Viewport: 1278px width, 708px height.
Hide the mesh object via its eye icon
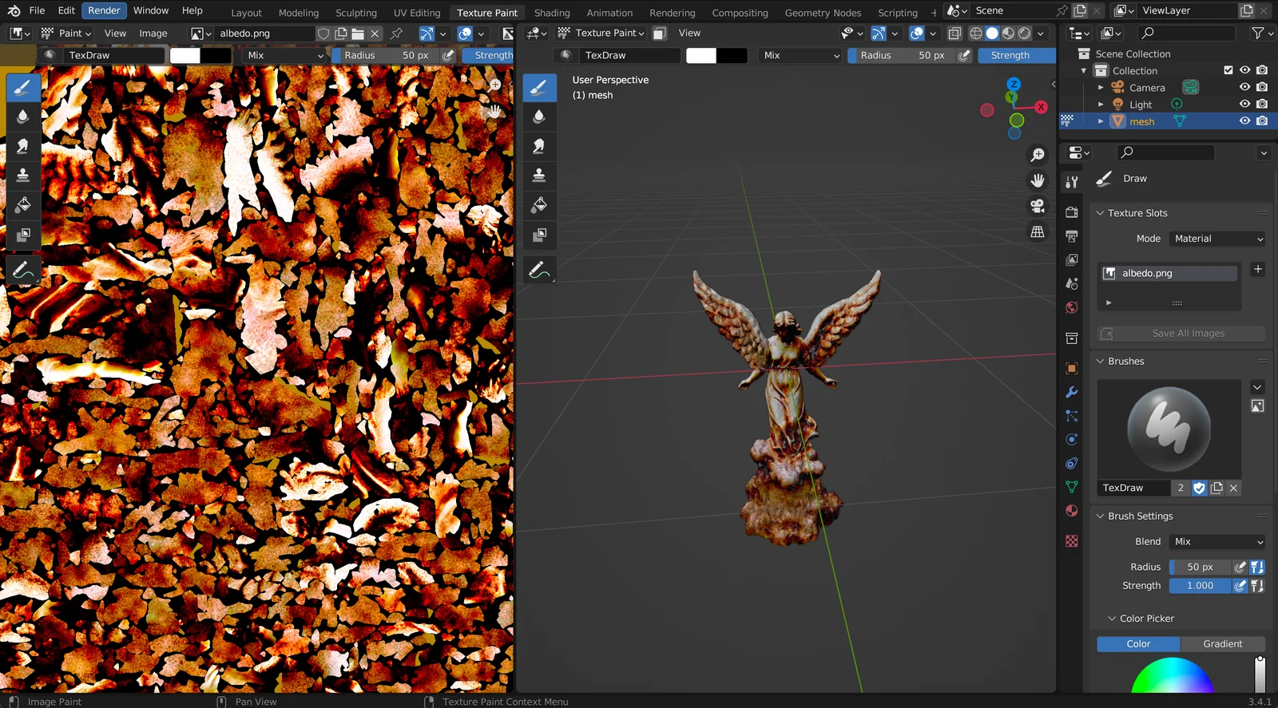(1244, 121)
